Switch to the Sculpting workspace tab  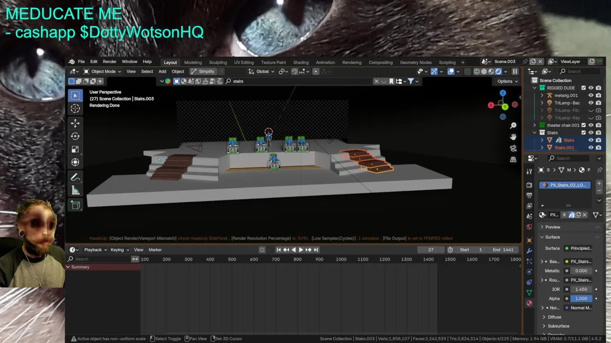[218, 62]
